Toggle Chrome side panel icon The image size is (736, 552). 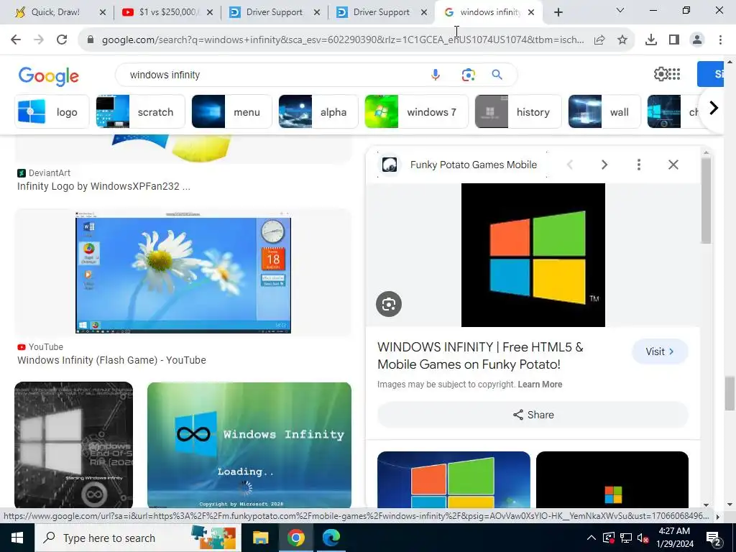(x=674, y=40)
